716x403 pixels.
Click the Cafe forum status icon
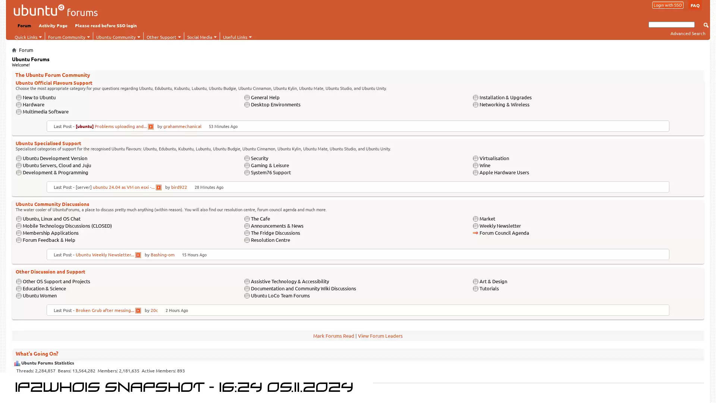pyautogui.click(x=247, y=219)
